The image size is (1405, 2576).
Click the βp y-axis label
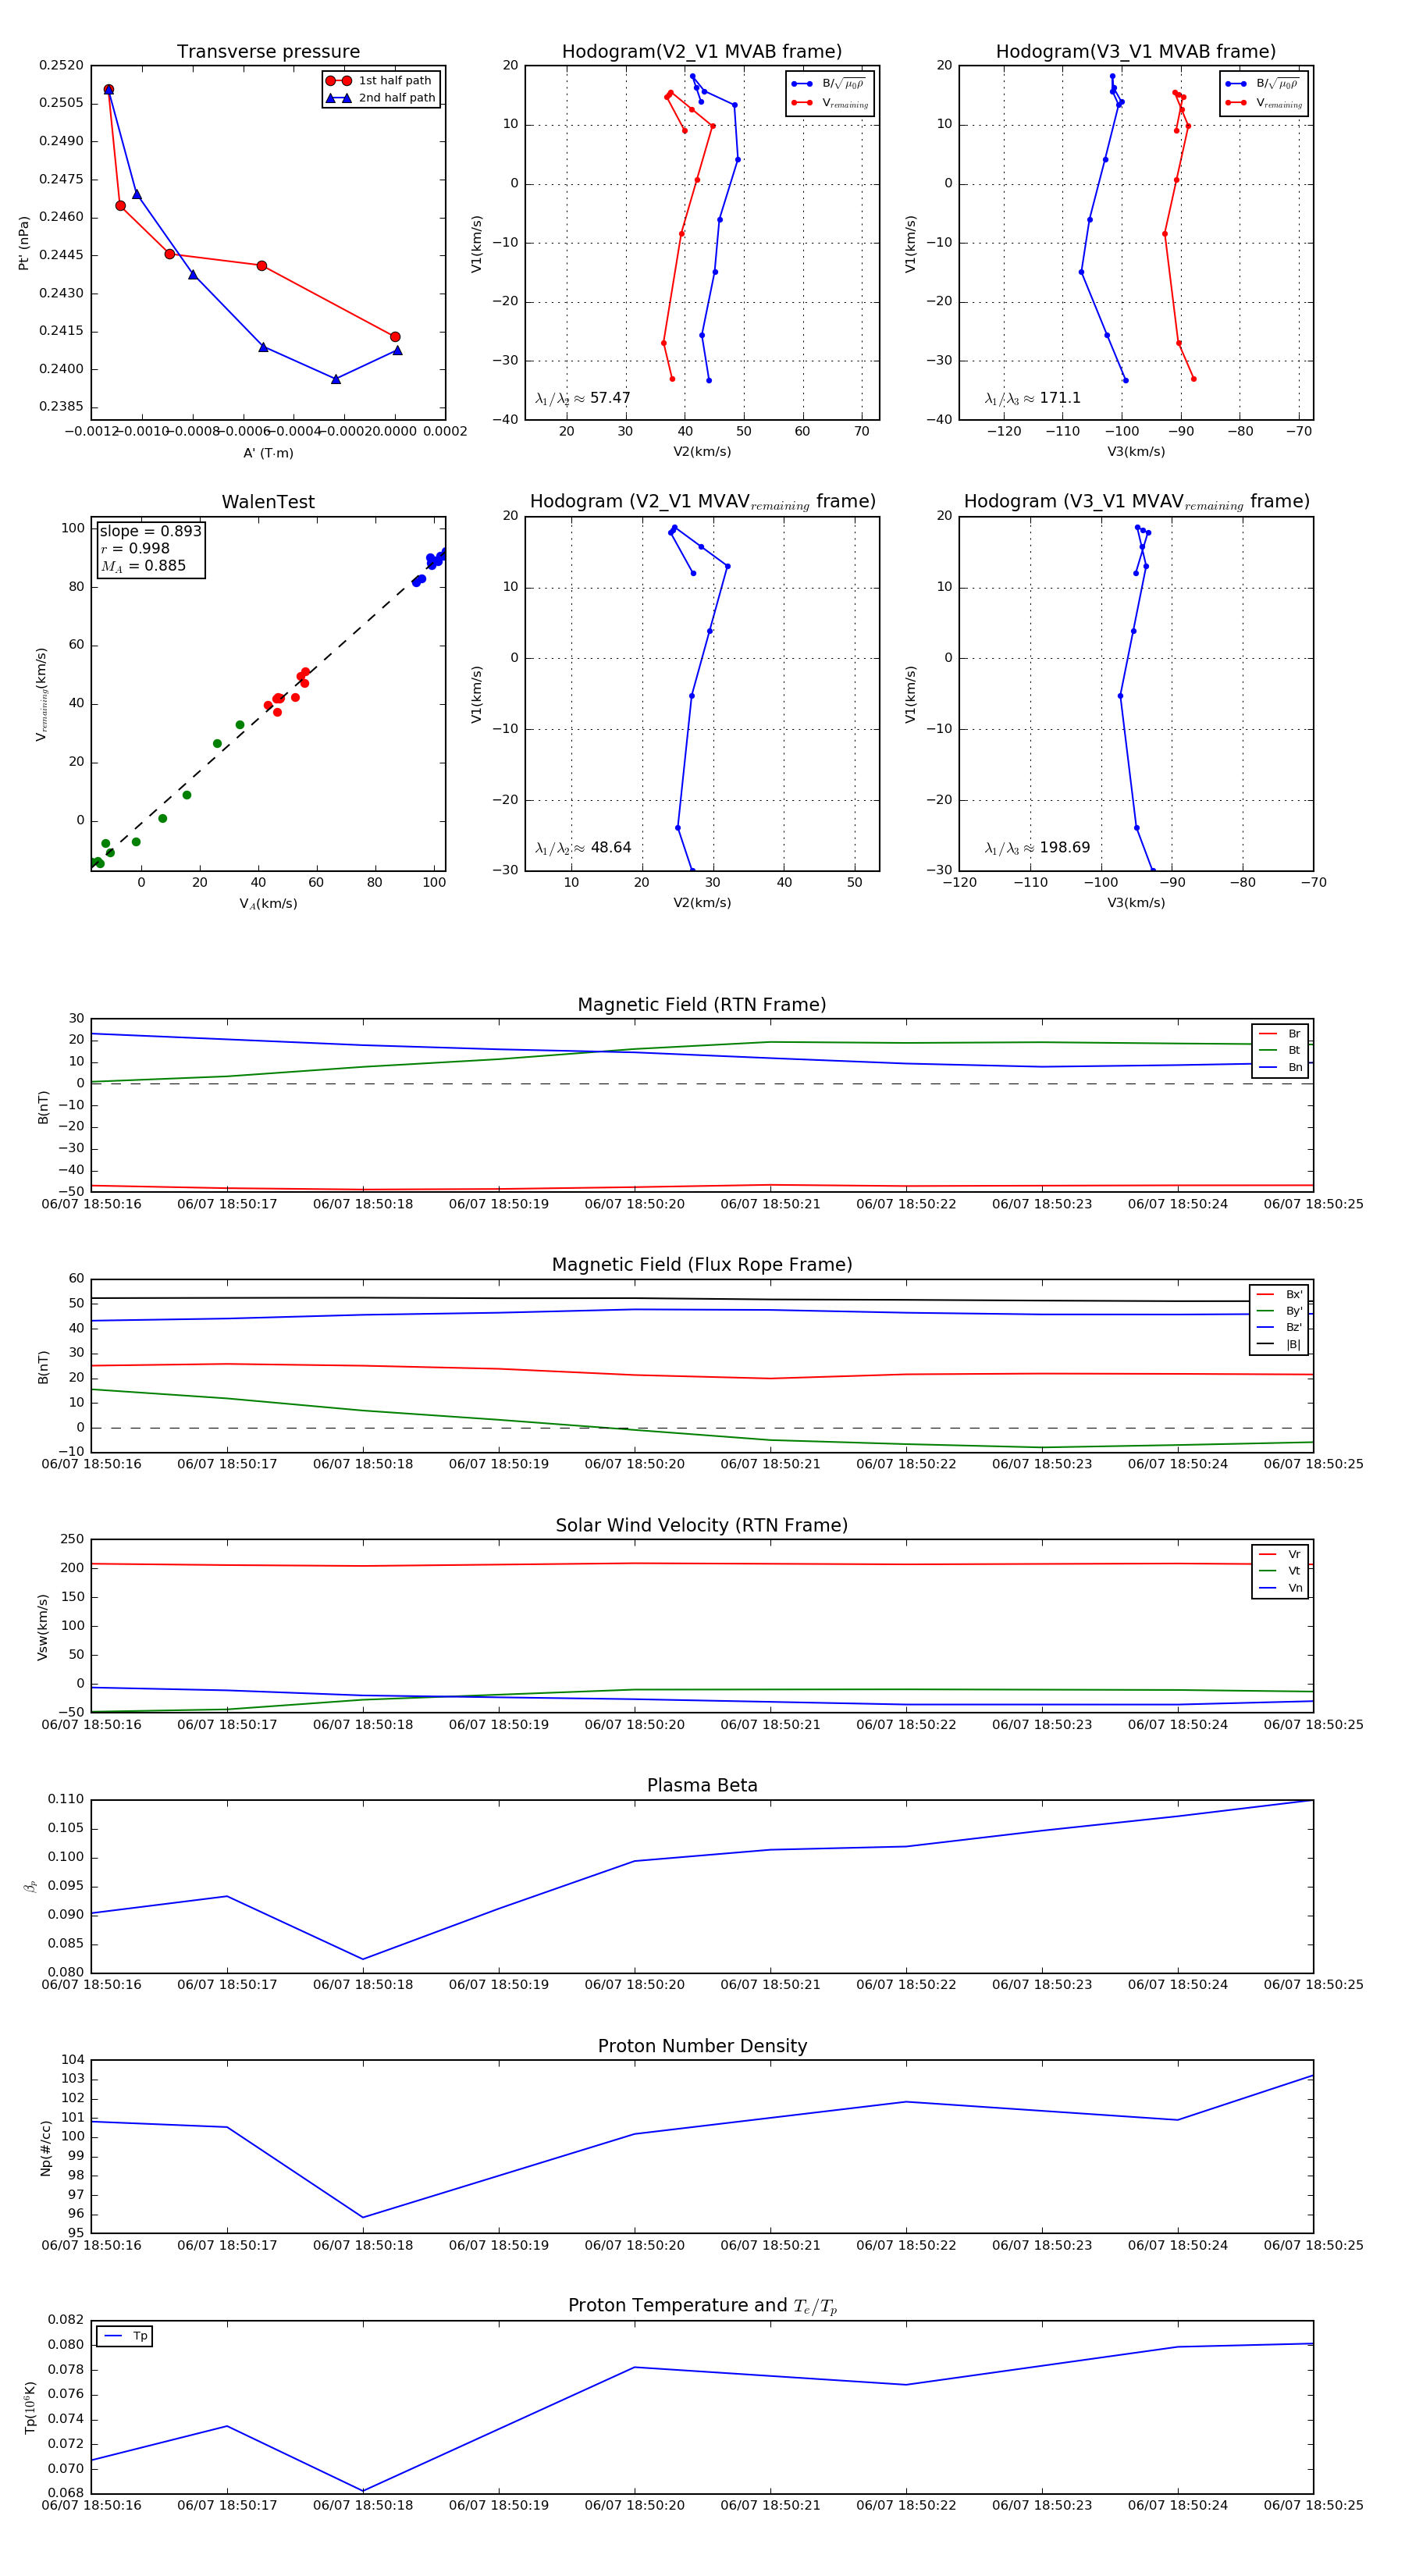pyautogui.click(x=30, y=1887)
